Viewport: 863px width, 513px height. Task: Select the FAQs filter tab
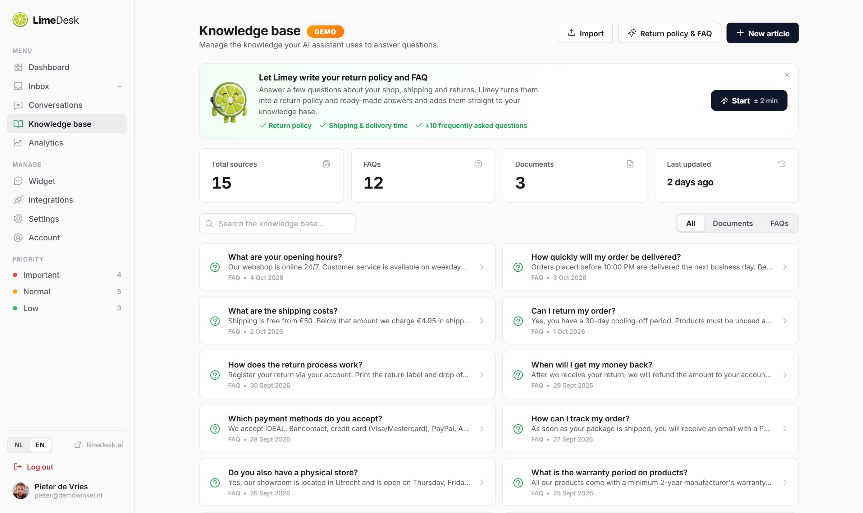(779, 223)
